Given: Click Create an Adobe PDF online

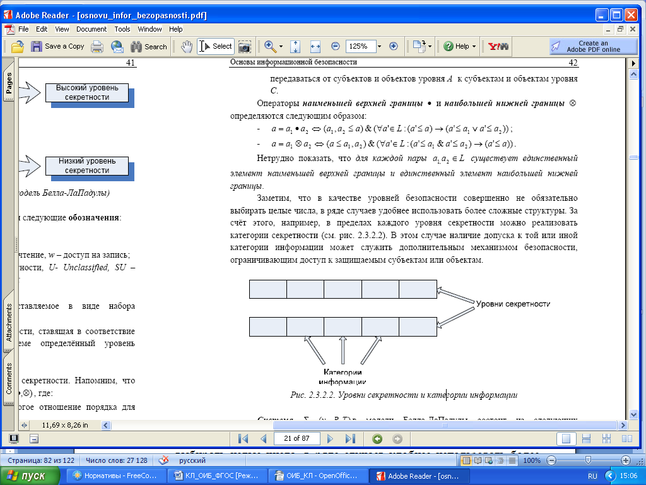Looking at the screenshot, I should tap(593, 46).
